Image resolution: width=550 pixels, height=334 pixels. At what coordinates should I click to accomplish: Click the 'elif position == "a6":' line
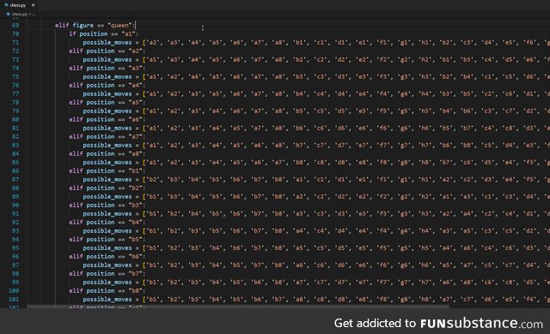click(x=107, y=119)
